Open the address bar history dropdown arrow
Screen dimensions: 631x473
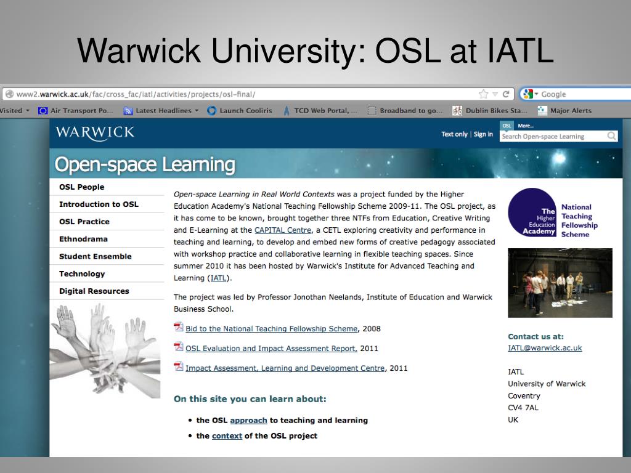495,94
